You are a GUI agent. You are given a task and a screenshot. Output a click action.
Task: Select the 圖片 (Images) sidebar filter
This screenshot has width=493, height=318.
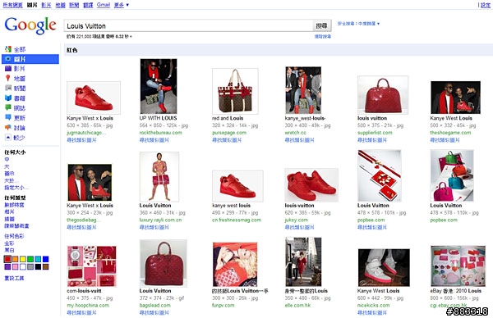coord(30,59)
